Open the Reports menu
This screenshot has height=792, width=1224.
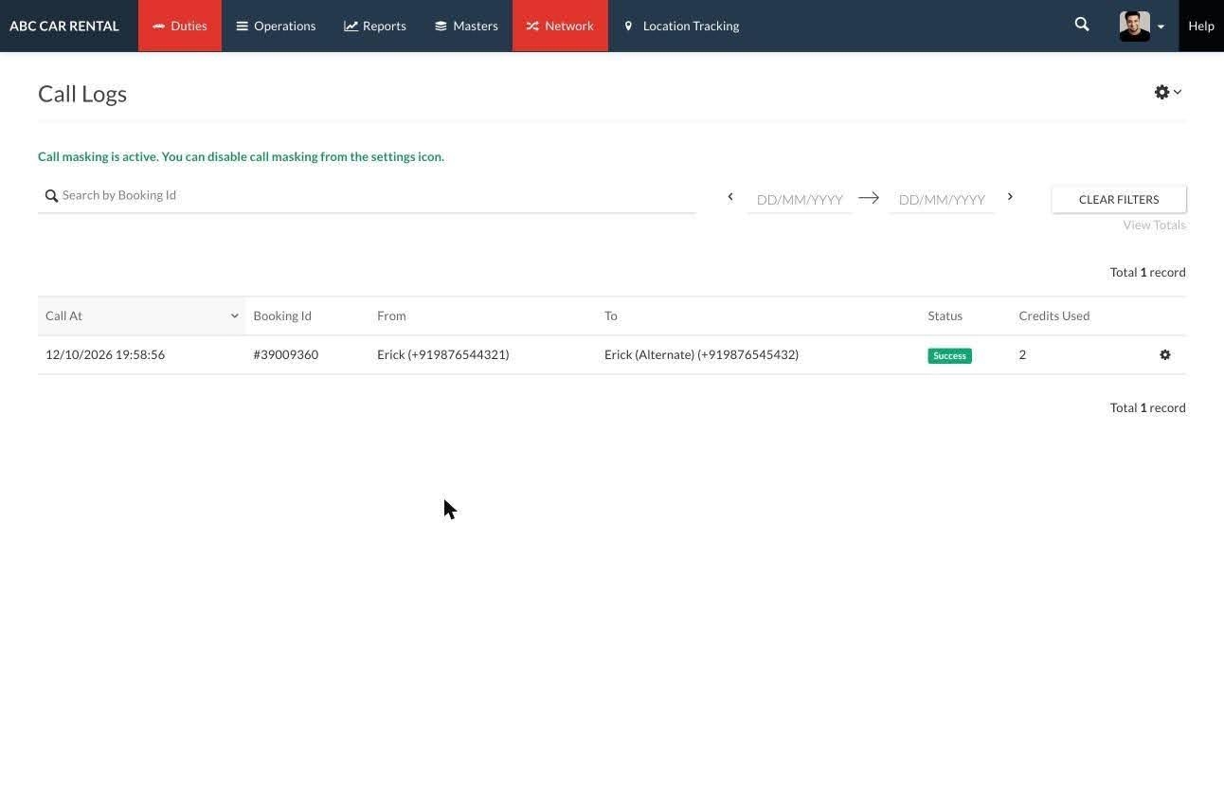tap(375, 26)
